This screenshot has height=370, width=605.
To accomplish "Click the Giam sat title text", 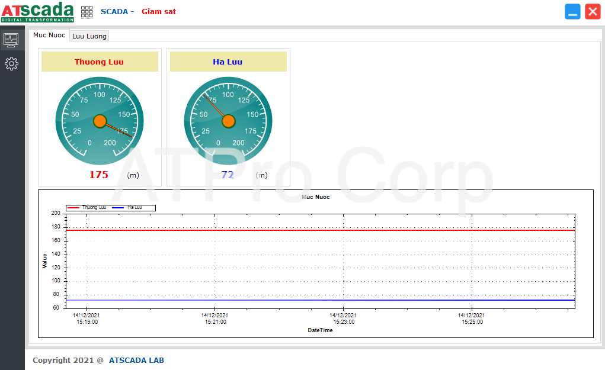I will point(158,12).
